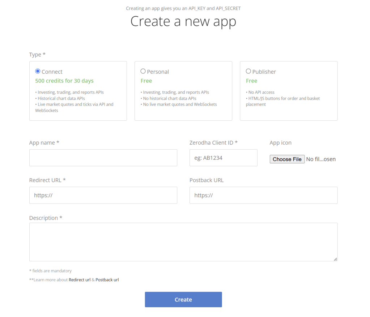Open the Postback url help link

point(107,280)
